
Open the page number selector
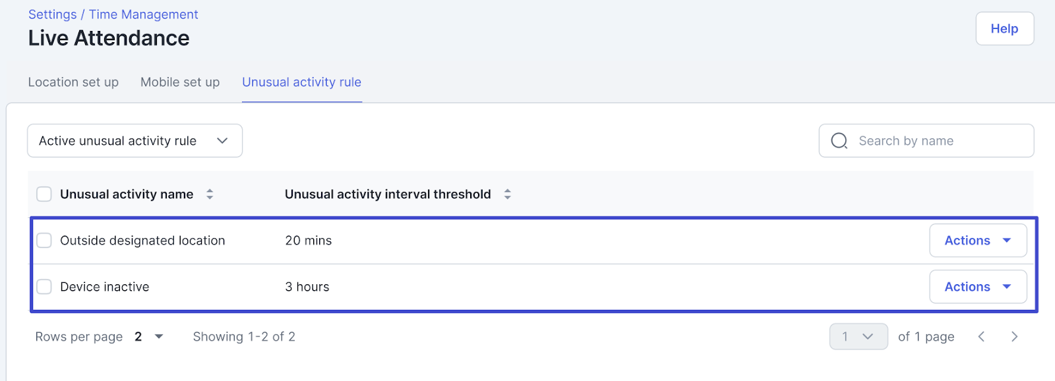coord(858,337)
